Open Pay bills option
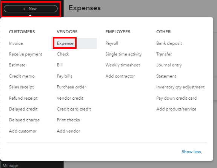217x168 pixels. pos(65,76)
